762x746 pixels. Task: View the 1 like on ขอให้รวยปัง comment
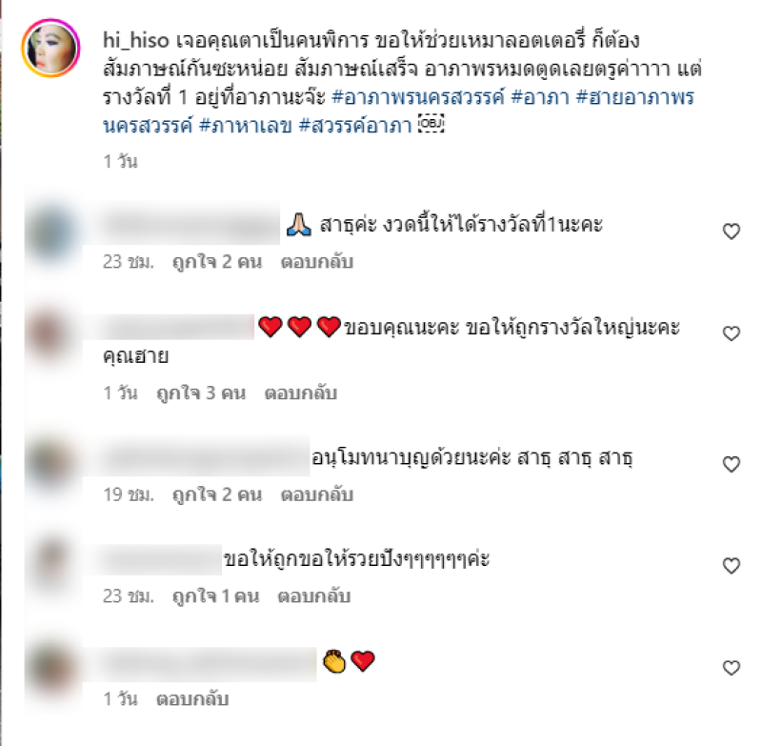(x=216, y=596)
